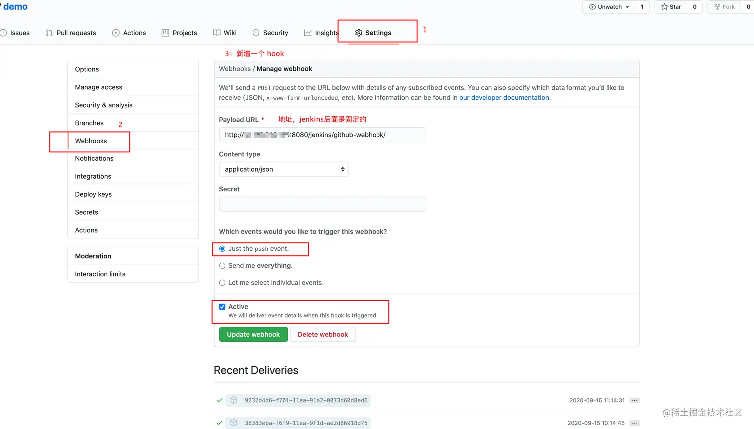The height and width of the screenshot is (429, 754).
Task: Click the Settings gear icon
Action: (359, 33)
